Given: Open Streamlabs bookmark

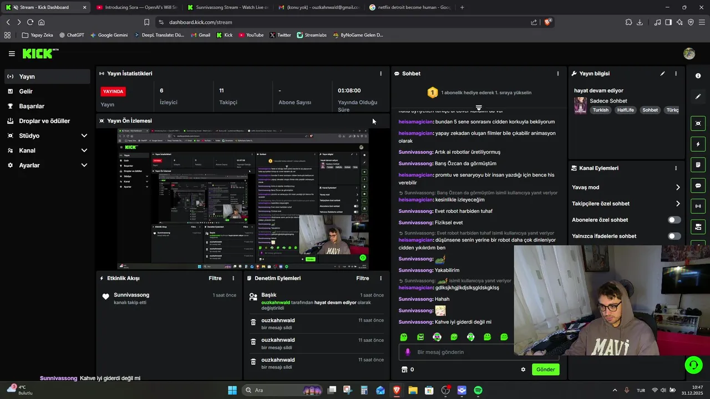Looking at the screenshot, I should point(312,35).
